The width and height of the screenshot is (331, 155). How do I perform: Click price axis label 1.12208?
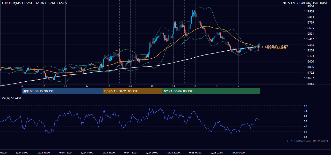(x=308, y=50)
